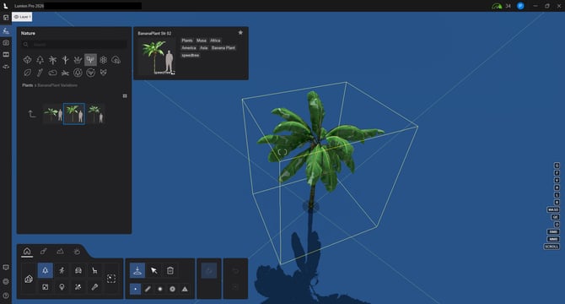This screenshot has height=304, width=565.
Task: Select the Nature tree object category
Action: tap(45, 270)
